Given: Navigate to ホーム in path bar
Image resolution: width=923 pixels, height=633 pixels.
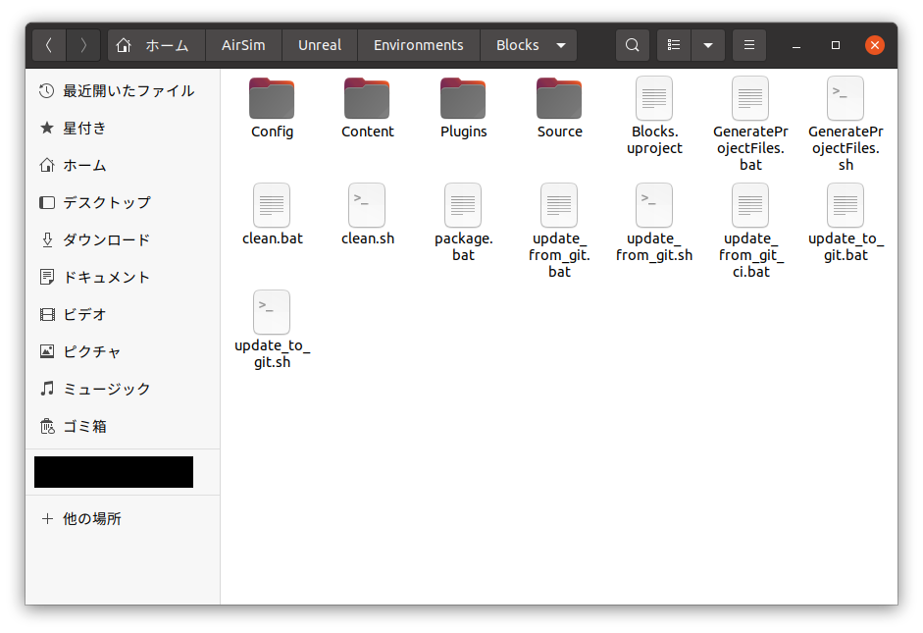Looking at the screenshot, I should click(x=157, y=45).
